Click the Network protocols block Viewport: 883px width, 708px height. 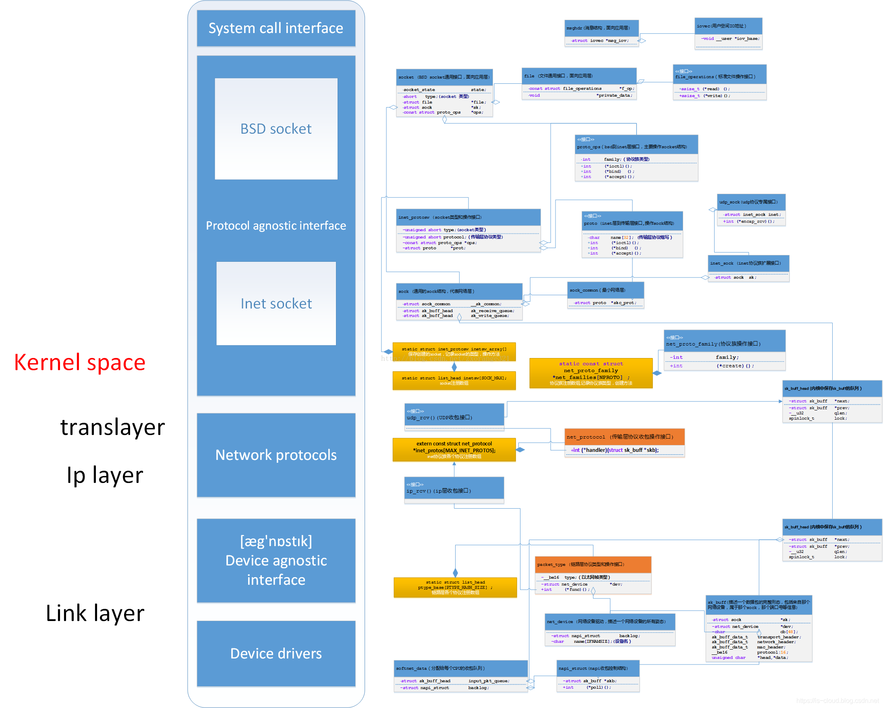276,455
